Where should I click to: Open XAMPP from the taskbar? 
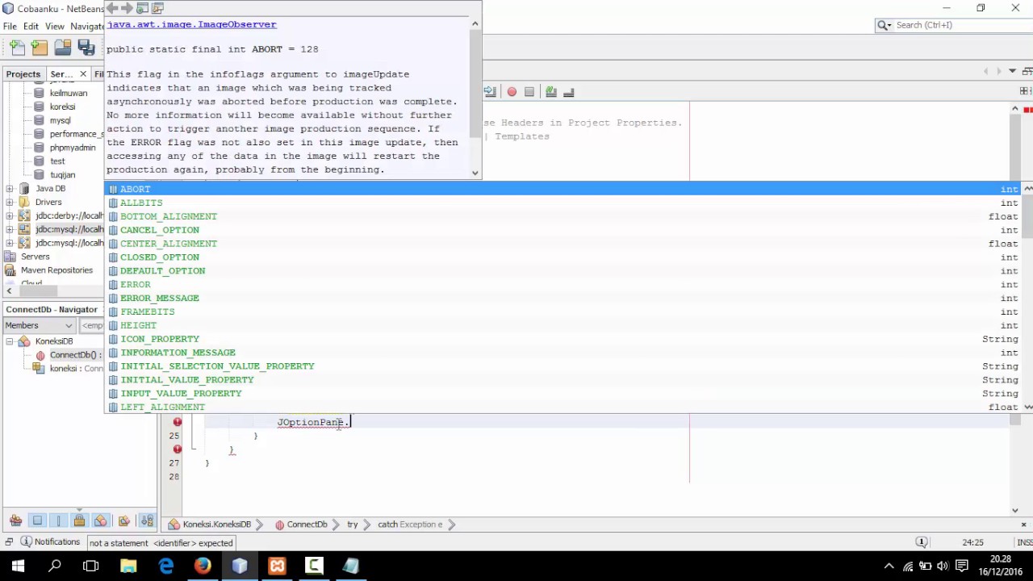[277, 566]
